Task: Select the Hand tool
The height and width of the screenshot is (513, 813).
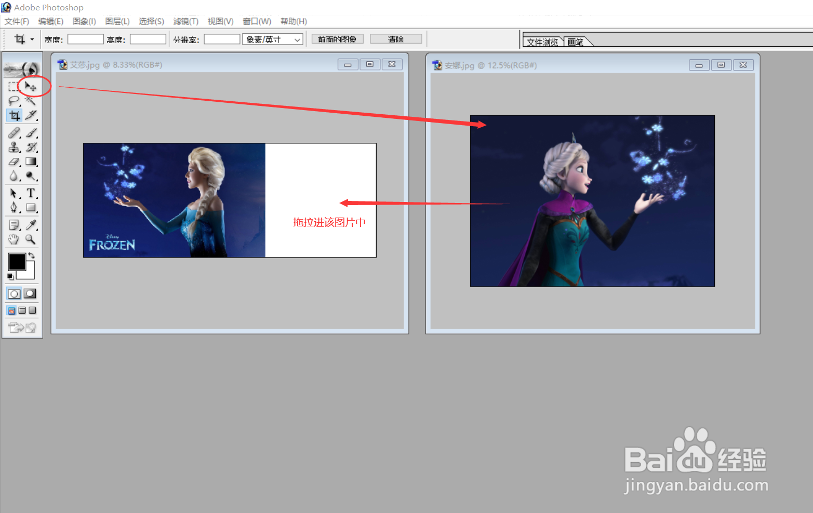Action: [14, 239]
